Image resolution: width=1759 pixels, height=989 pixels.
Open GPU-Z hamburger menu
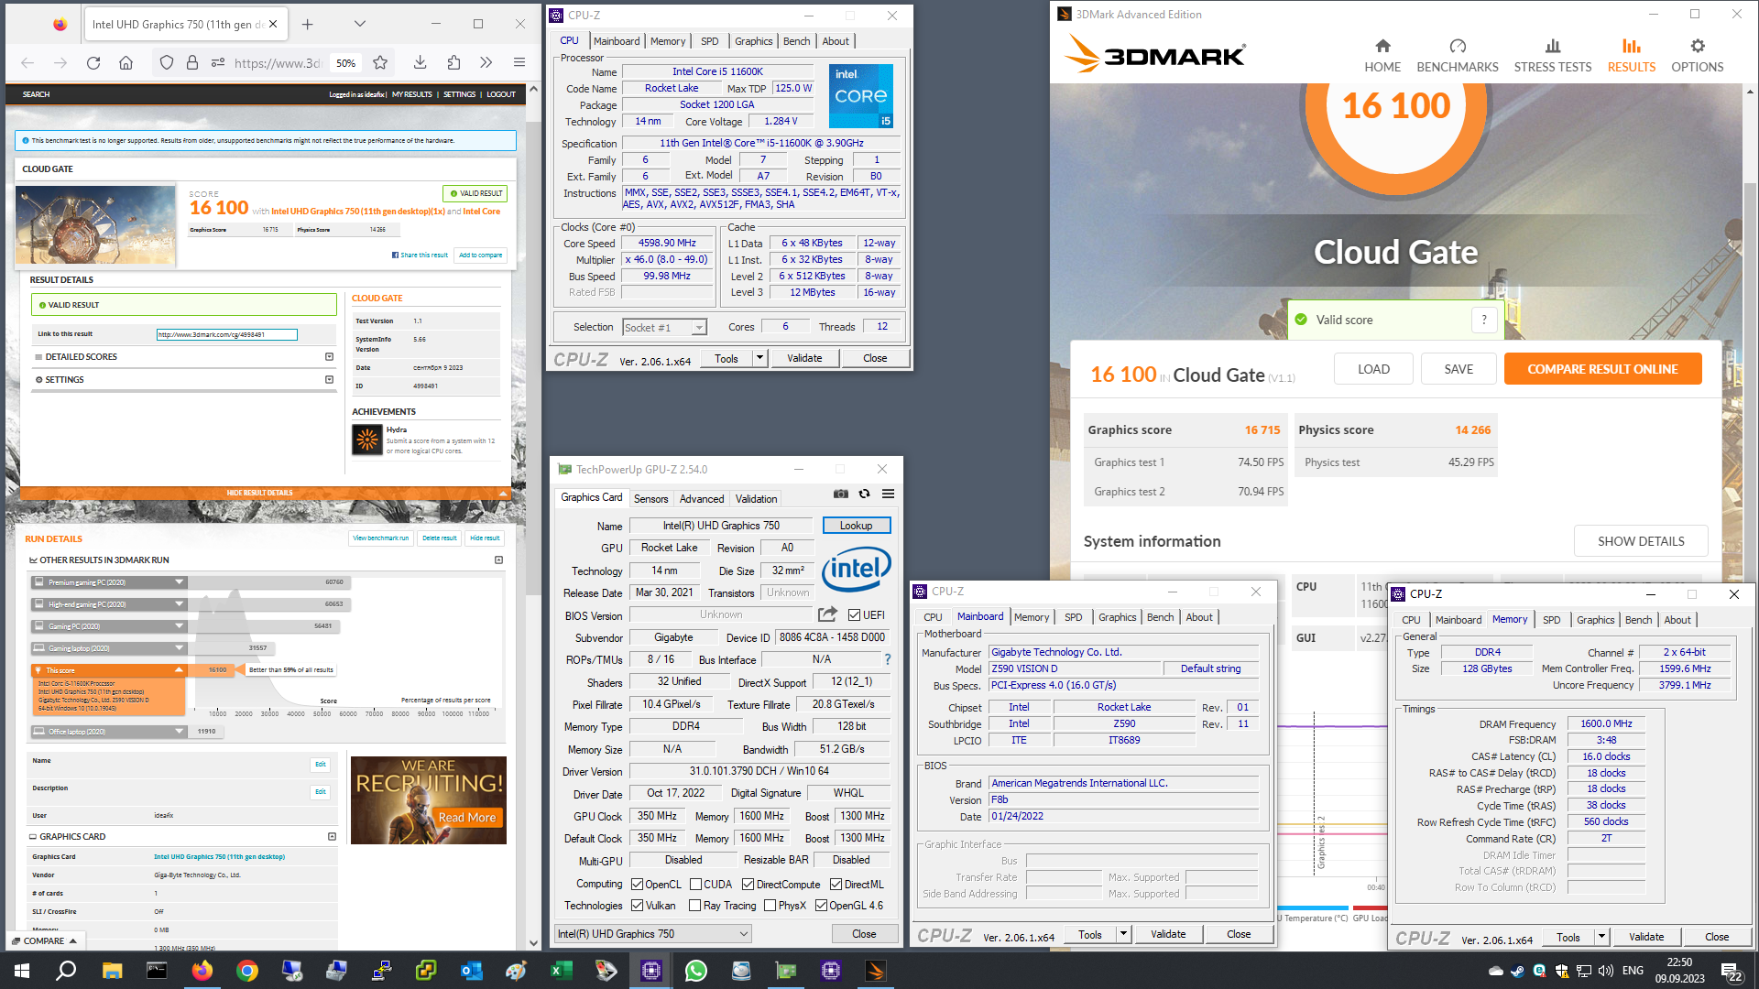[888, 494]
